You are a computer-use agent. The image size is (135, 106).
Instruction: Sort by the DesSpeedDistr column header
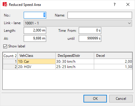point(75,56)
